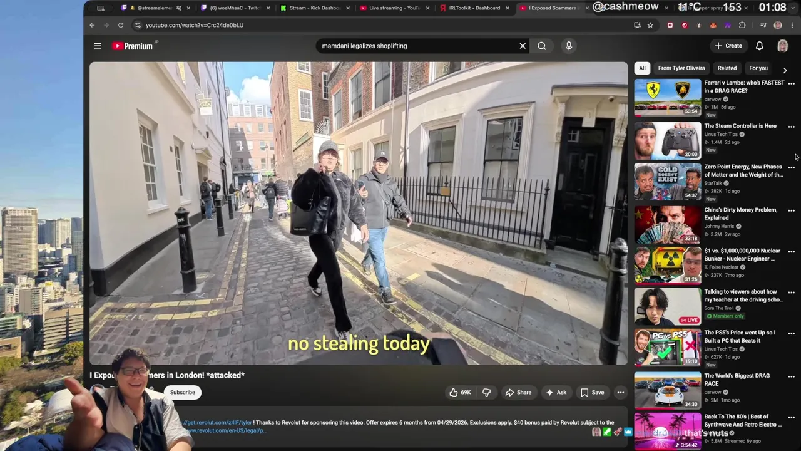
Task: Unmute the streamelements Twitch tab speaker icon
Action: pyautogui.click(x=179, y=8)
